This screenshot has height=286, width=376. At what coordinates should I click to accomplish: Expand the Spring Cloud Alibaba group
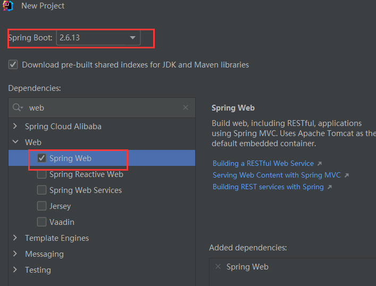click(x=15, y=126)
